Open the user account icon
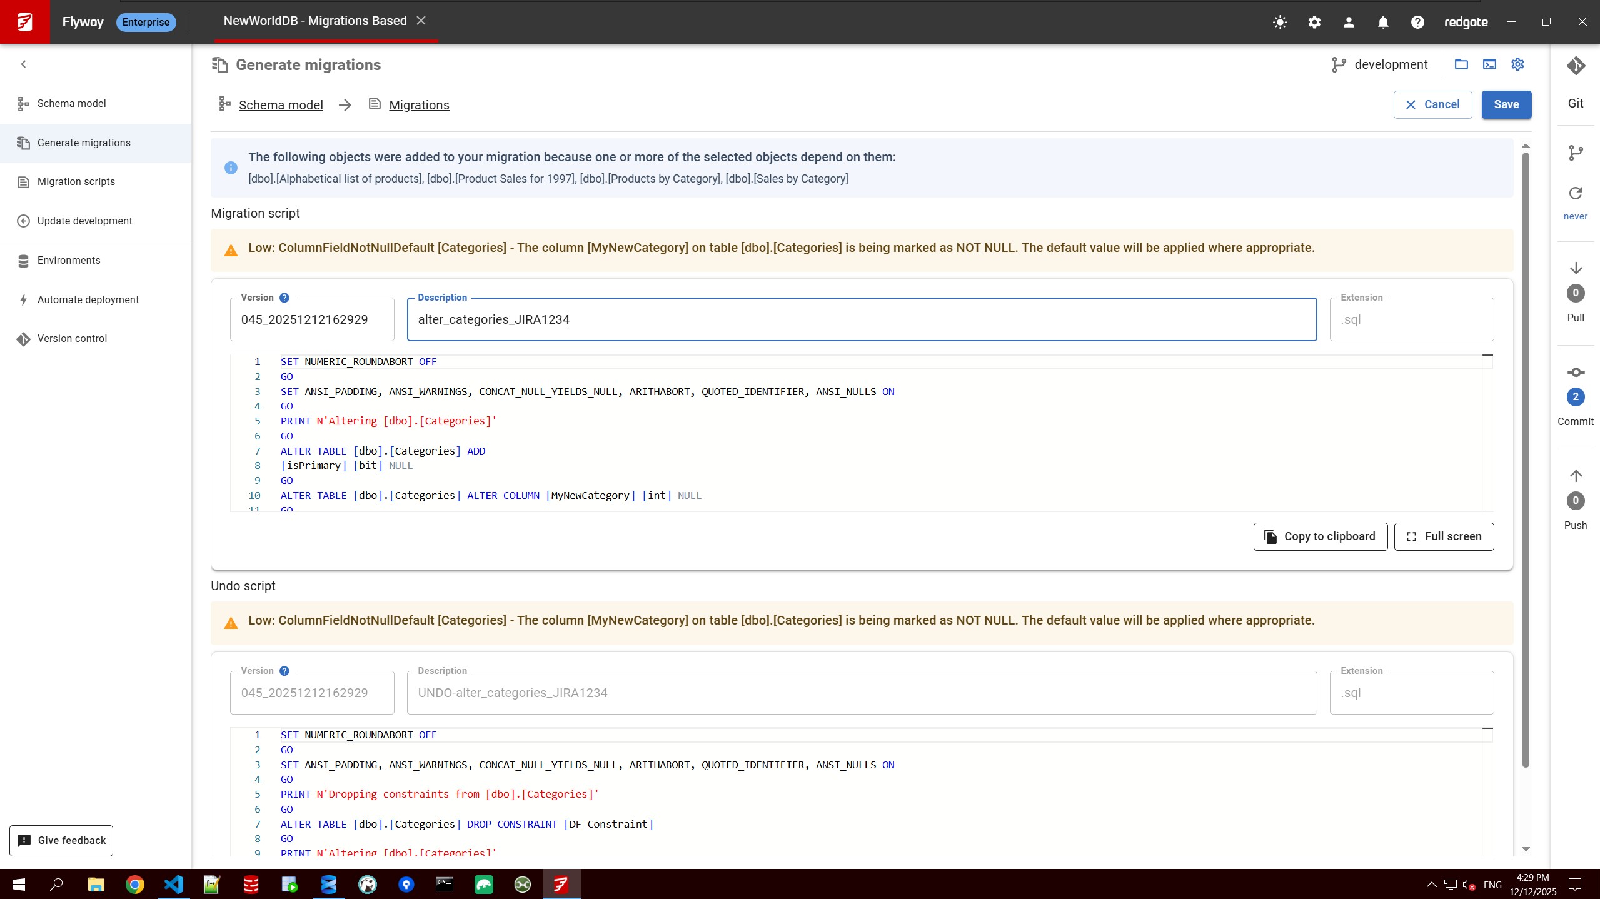The image size is (1600, 899). tap(1349, 22)
